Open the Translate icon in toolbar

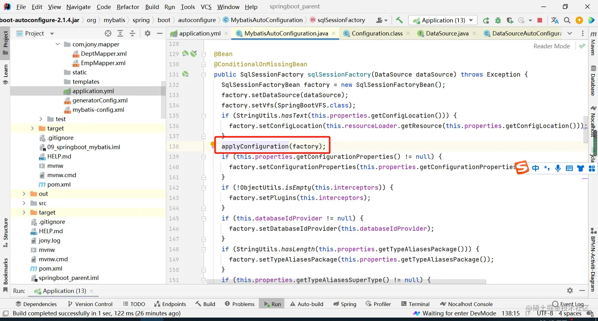pyautogui.click(x=555, y=20)
